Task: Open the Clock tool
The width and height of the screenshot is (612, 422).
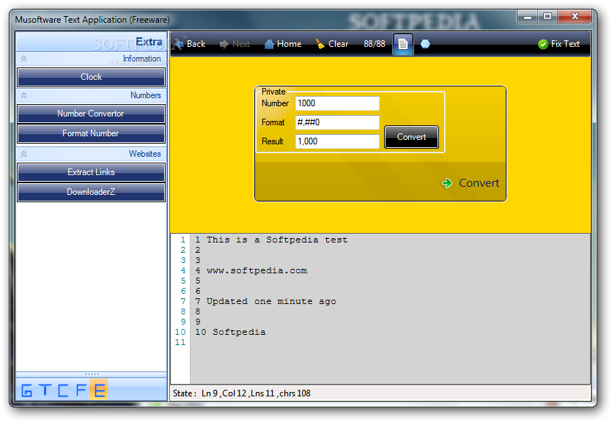Action: pyautogui.click(x=91, y=77)
